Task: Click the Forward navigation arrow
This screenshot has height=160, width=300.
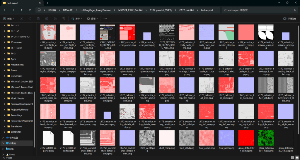Action: point(13,10)
